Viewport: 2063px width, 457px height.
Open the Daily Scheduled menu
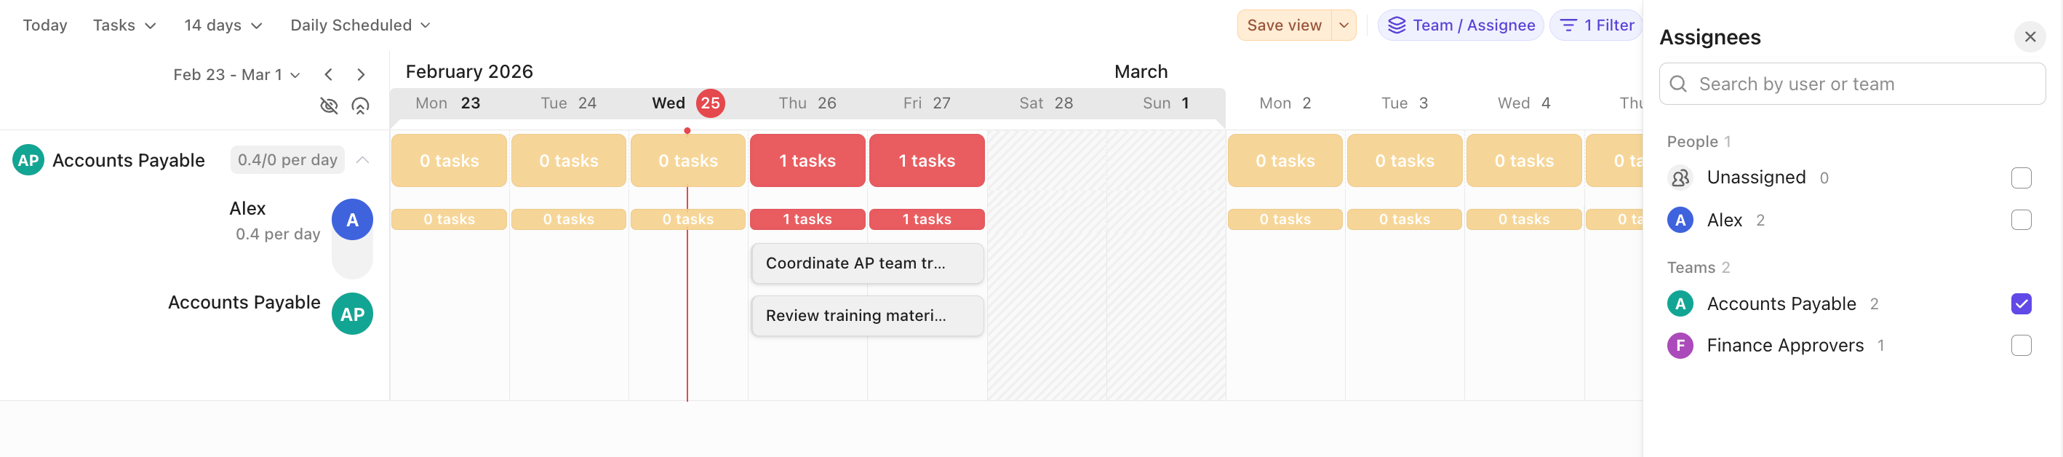point(359,25)
